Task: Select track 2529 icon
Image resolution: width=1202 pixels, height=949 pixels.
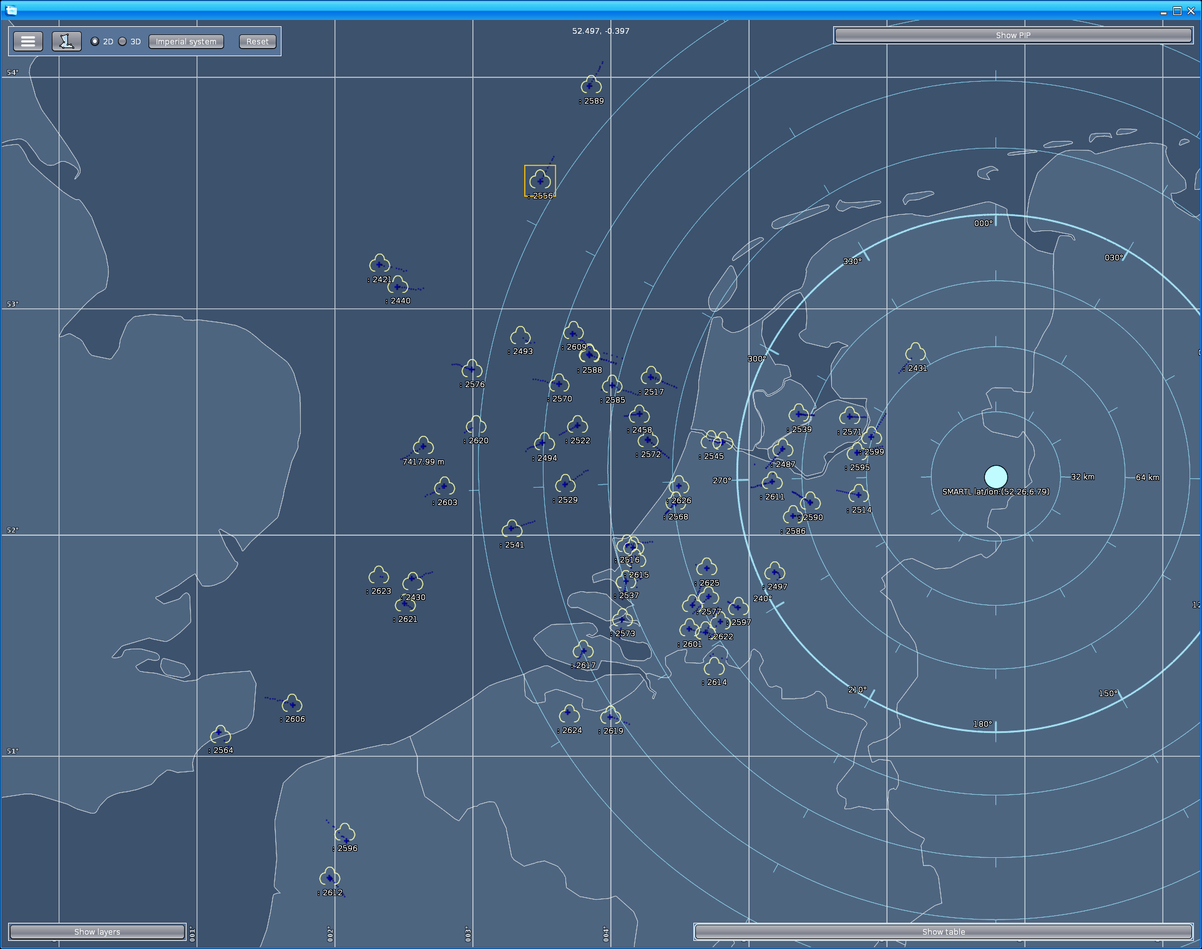Action: point(565,484)
